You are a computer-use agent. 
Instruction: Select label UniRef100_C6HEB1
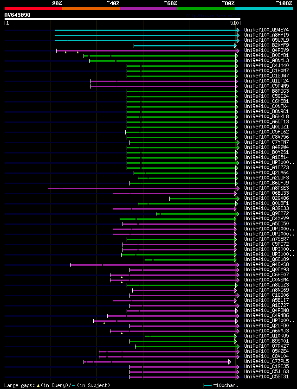pyautogui.click(x=266, y=102)
